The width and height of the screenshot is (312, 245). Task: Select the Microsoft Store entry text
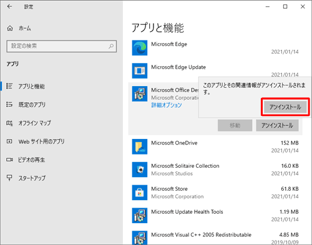169,189
